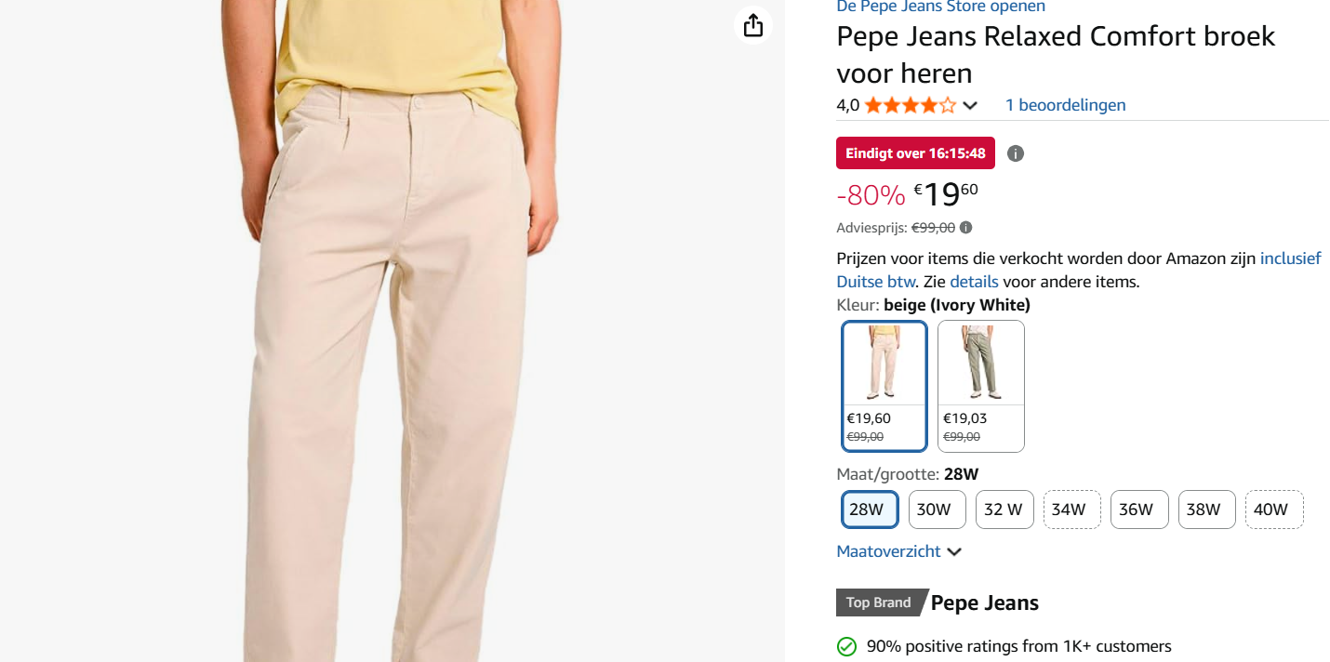Viewport: 1330px width, 662px height.
Task: Expand the star rating breakdown dropdown
Action: [x=971, y=105]
